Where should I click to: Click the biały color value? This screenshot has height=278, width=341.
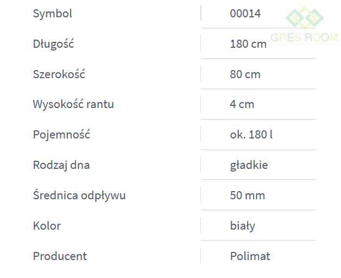pos(242,226)
